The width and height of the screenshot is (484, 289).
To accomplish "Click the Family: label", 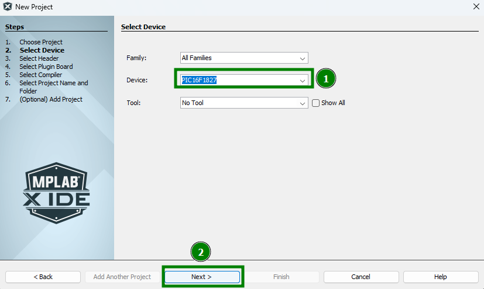I will click(x=136, y=58).
